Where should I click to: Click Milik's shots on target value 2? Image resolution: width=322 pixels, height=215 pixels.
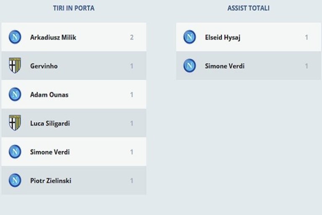pos(132,37)
